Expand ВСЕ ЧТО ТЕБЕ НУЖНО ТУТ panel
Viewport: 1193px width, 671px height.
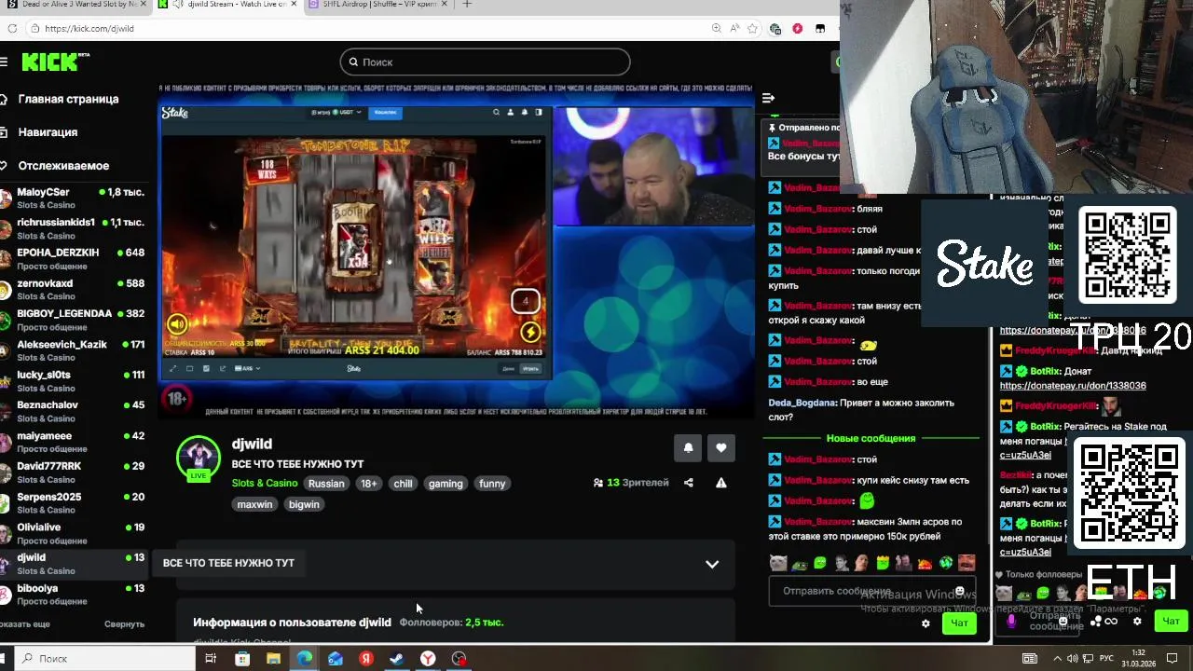click(x=712, y=564)
